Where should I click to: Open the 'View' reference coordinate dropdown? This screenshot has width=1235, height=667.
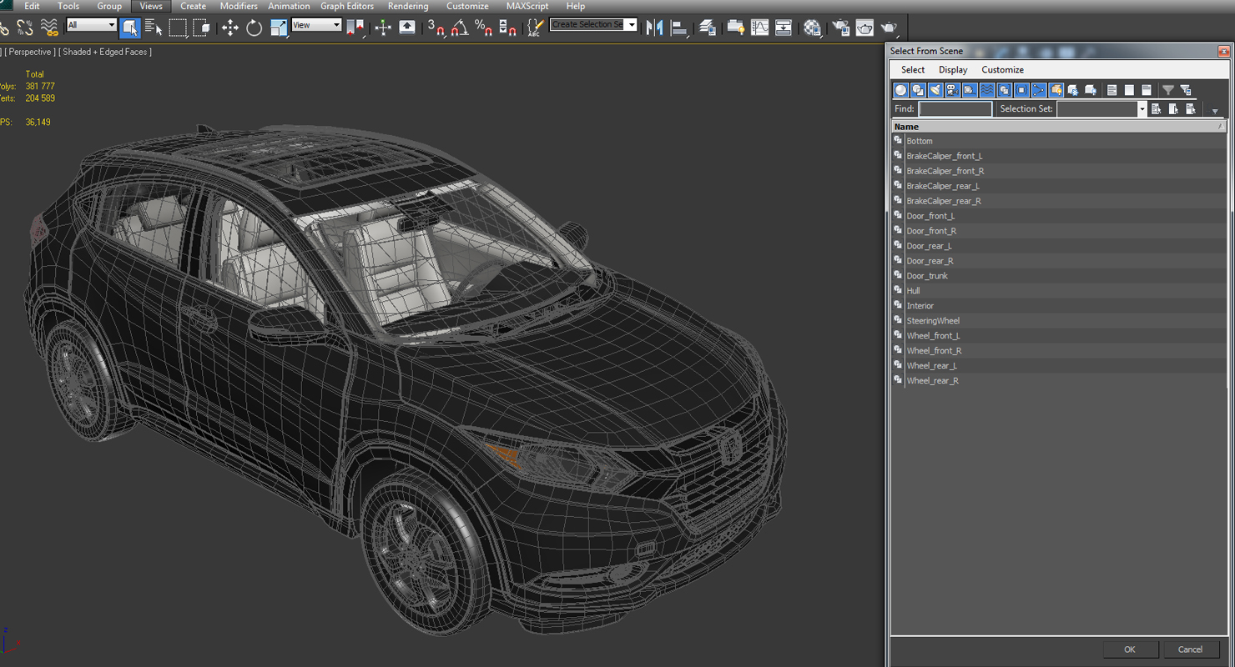[x=316, y=25]
